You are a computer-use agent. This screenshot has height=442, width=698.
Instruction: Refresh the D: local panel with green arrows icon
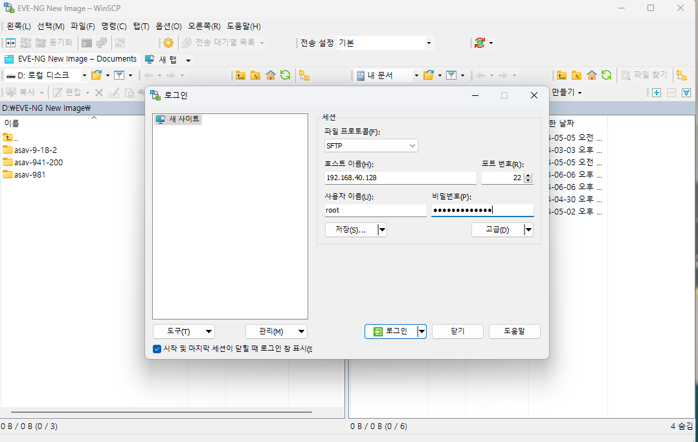[285, 75]
